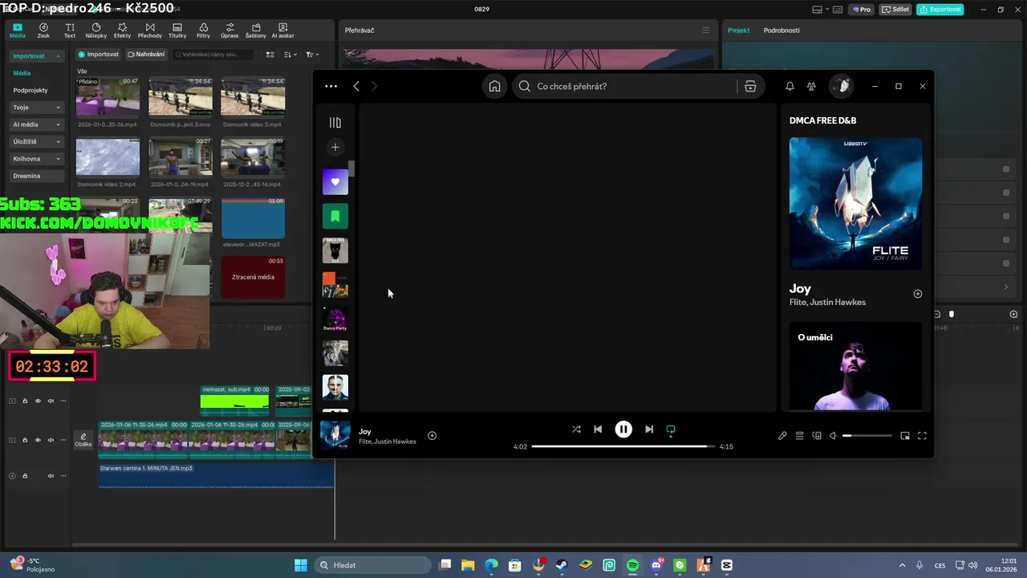The width and height of the screenshot is (1027, 578).
Task: Navigate back in Spotify
Action: (x=356, y=87)
